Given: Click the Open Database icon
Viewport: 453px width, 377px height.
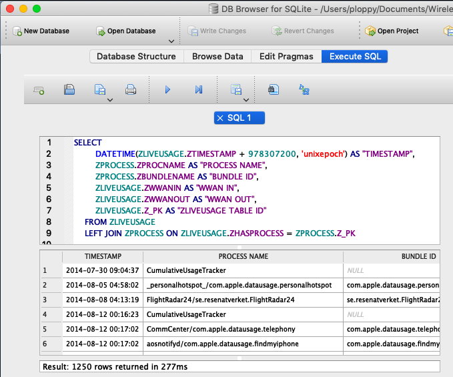Looking at the screenshot, I should 101,31.
